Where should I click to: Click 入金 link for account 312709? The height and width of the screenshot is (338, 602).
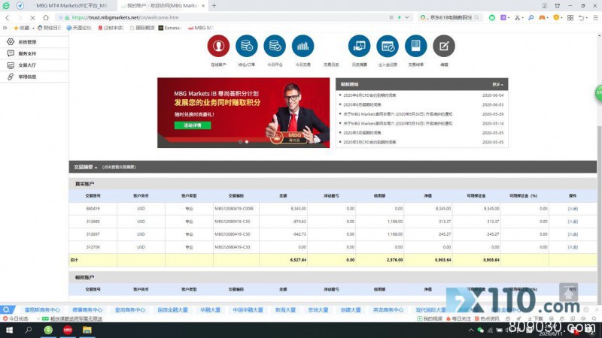click(573, 247)
